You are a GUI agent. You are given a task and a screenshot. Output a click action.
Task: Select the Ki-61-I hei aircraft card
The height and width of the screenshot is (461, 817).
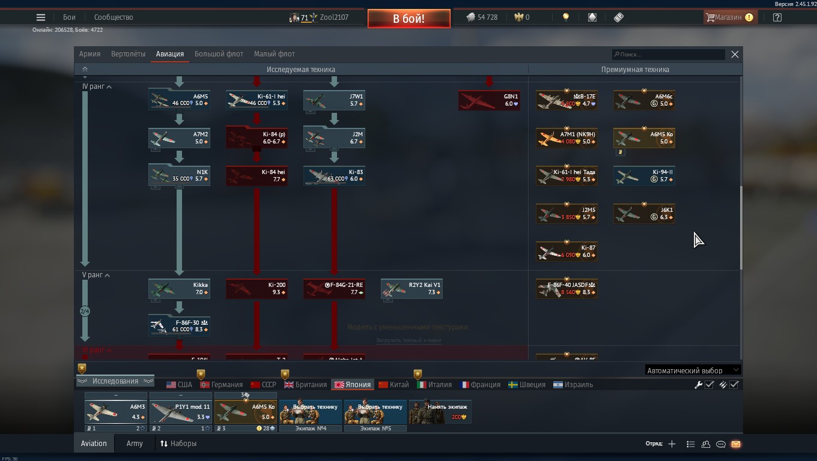(x=257, y=100)
